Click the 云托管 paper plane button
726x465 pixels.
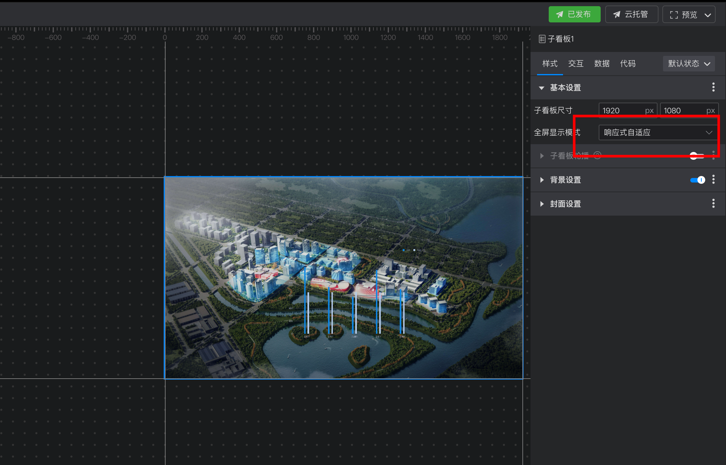pos(631,14)
